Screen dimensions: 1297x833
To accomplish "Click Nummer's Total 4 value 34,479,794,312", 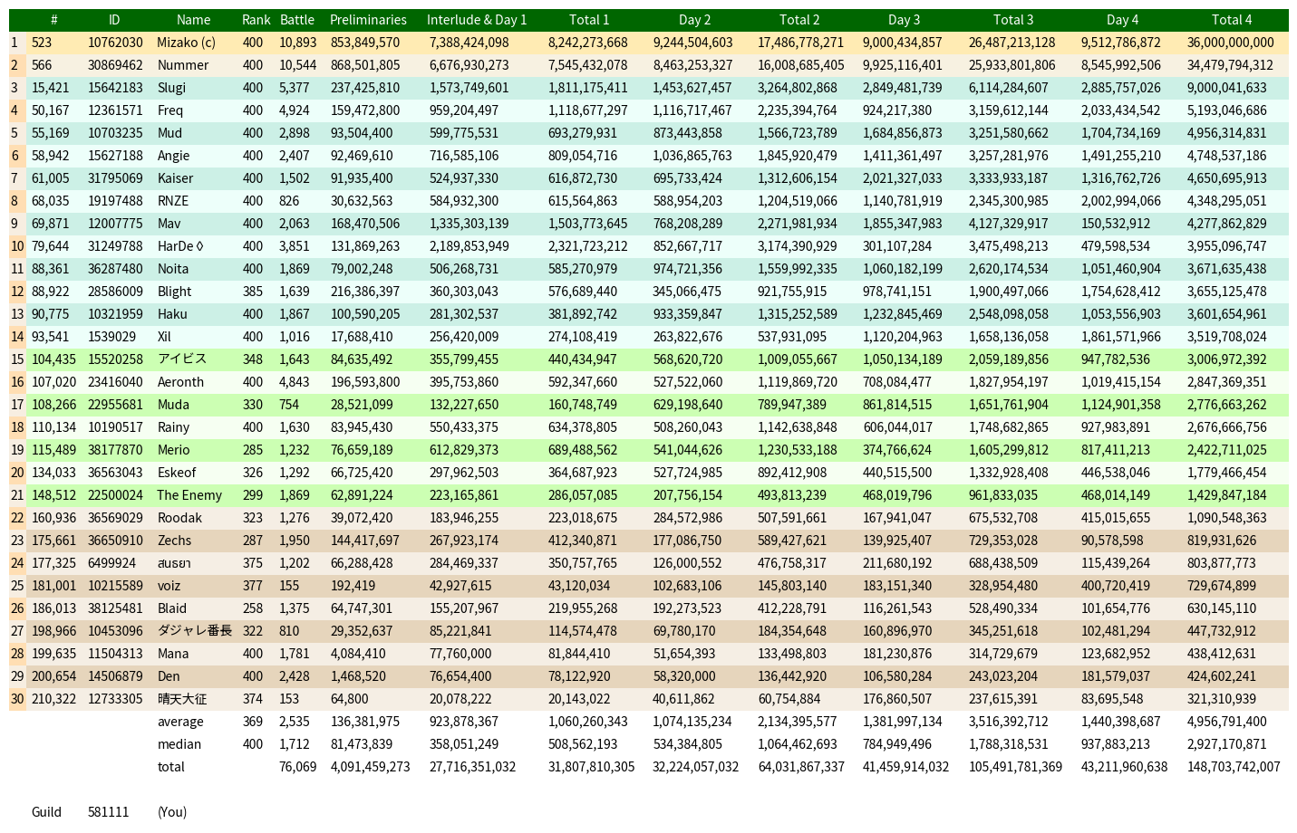I will coord(1230,65).
